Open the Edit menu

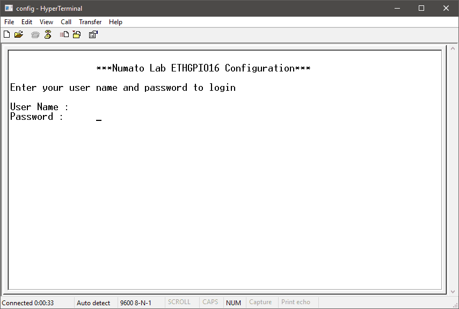[27, 22]
